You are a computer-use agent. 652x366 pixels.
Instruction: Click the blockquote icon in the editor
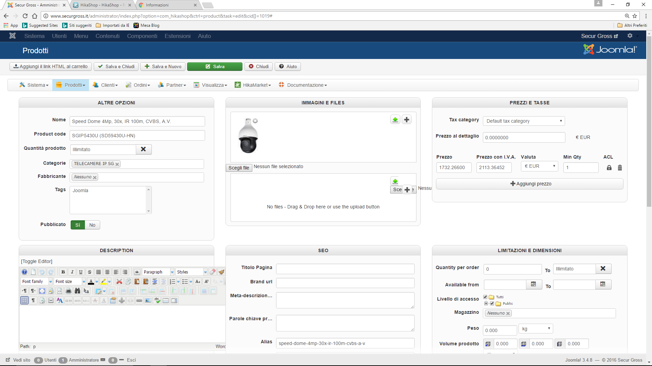pos(137,272)
